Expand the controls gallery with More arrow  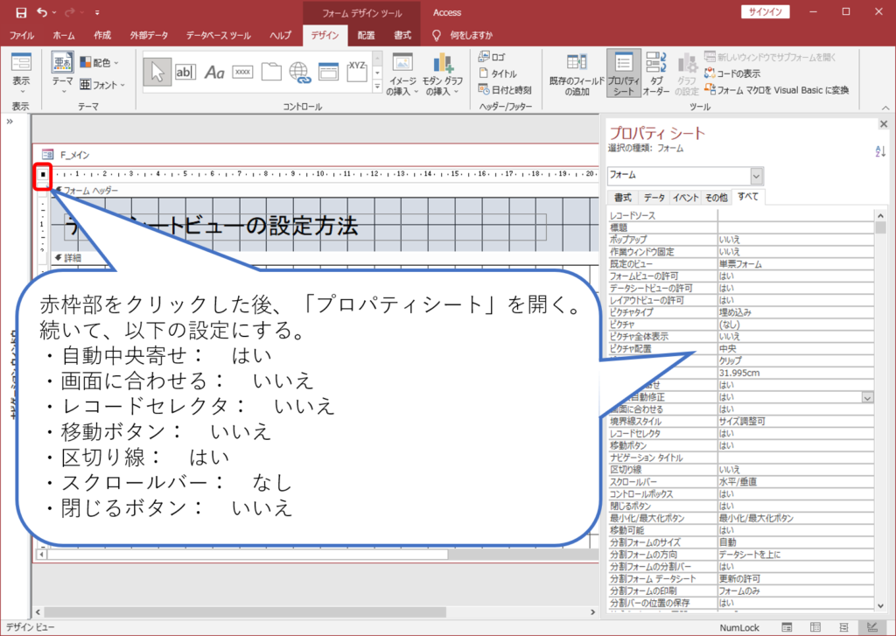click(377, 87)
